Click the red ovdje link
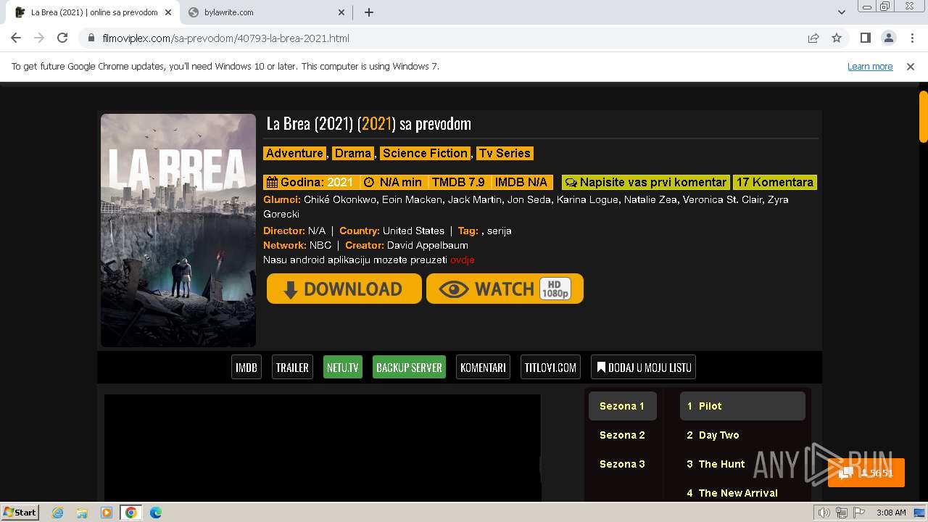This screenshot has width=928, height=522. pos(462,260)
